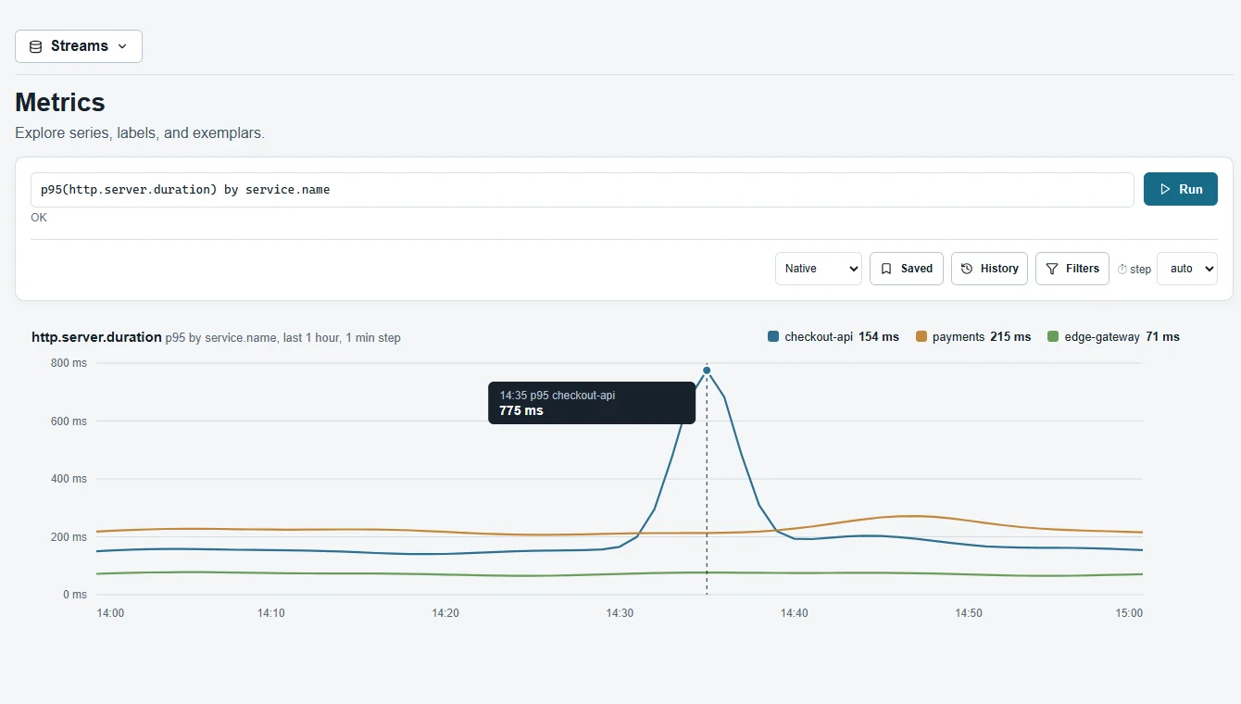Click the Streams chevron arrow

pyautogui.click(x=122, y=46)
